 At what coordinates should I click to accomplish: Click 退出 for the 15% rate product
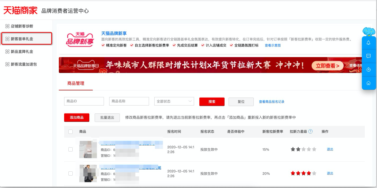pos(330,149)
